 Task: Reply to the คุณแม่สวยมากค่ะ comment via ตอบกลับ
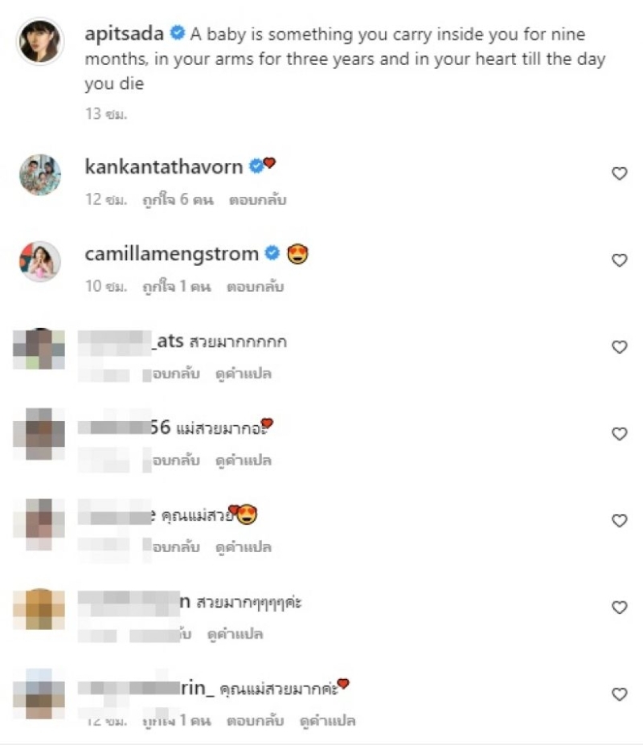tap(256, 721)
